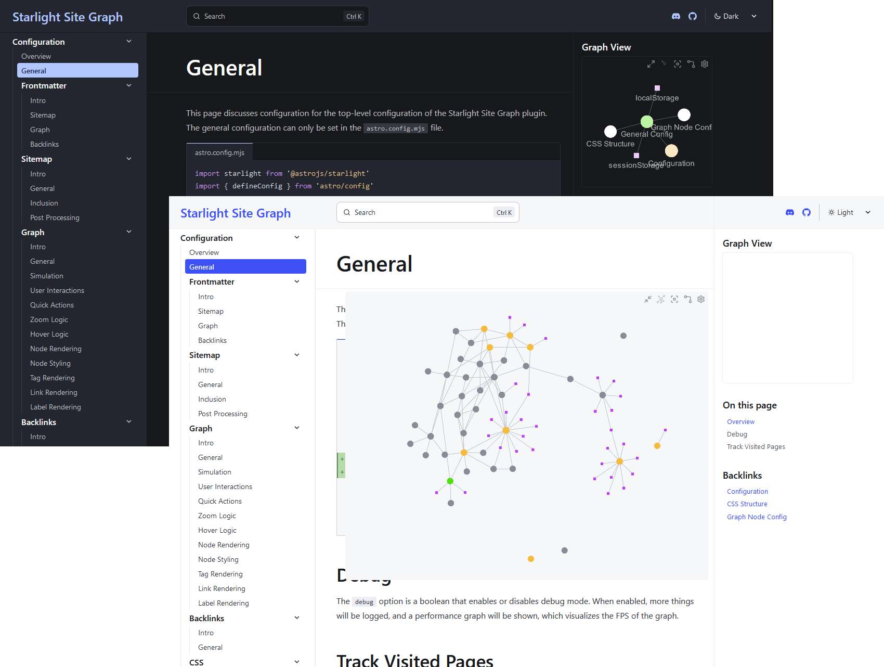Collapse Configuration group in light sidebar

[x=297, y=238]
